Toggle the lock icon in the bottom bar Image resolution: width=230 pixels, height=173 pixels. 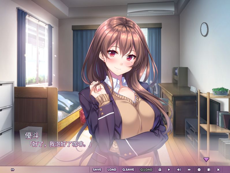(160, 170)
